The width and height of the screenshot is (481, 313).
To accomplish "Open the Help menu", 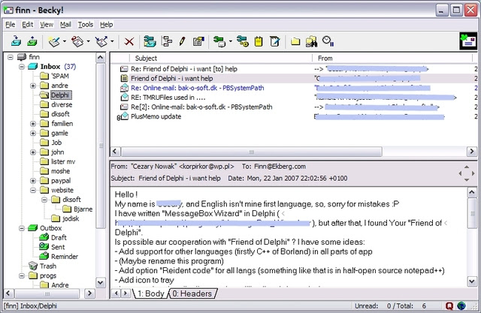I will 107,25.
